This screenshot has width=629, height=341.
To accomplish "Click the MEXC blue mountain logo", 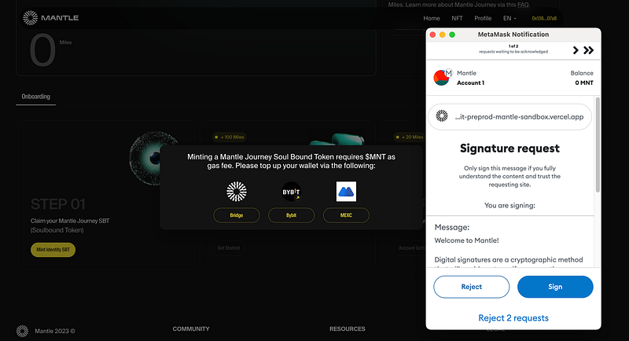I will pos(346,192).
